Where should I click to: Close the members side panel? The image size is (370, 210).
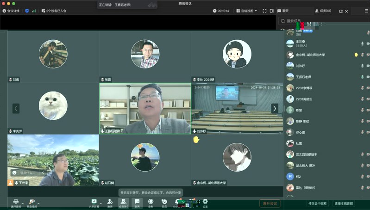click(x=346, y=11)
